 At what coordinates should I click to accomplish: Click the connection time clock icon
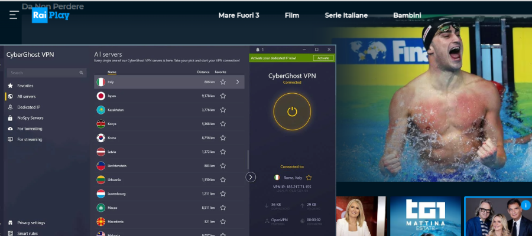302,221
